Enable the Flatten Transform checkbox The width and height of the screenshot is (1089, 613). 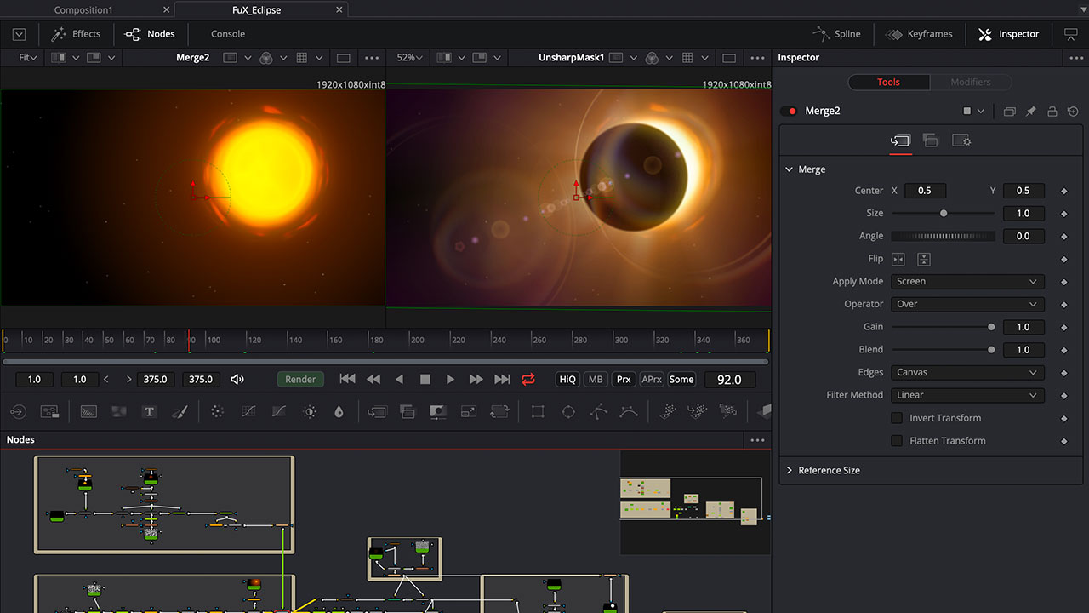pyautogui.click(x=896, y=441)
